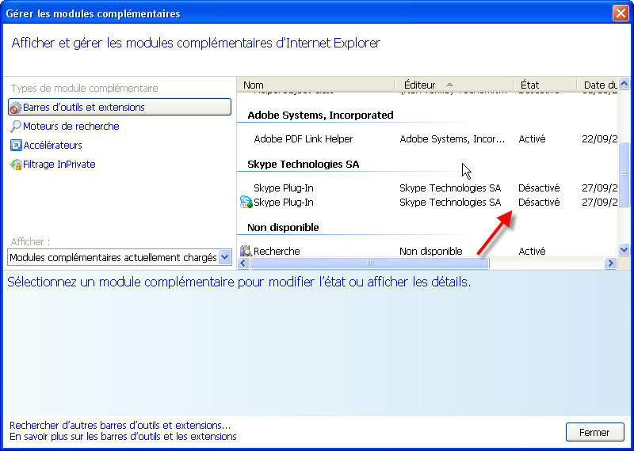Image resolution: width=634 pixels, height=451 pixels.
Task: Click the vertical scrollbar up arrow
Action: coord(624,84)
